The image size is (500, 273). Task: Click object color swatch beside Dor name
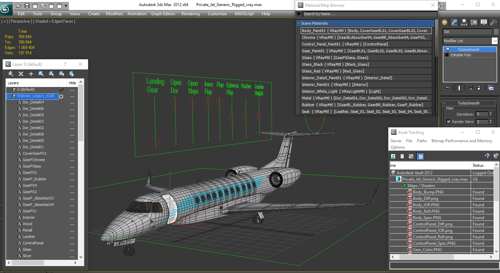(x=496, y=32)
